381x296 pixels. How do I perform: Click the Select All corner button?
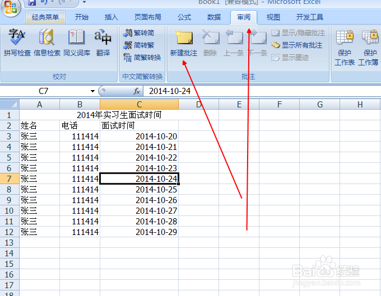click(10, 104)
